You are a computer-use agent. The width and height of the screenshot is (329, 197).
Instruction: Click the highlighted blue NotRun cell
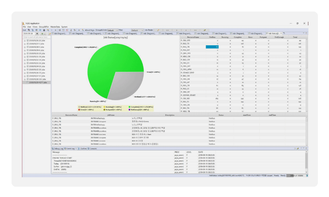212,47
